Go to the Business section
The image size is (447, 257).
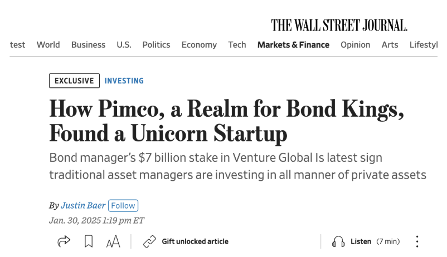88,45
